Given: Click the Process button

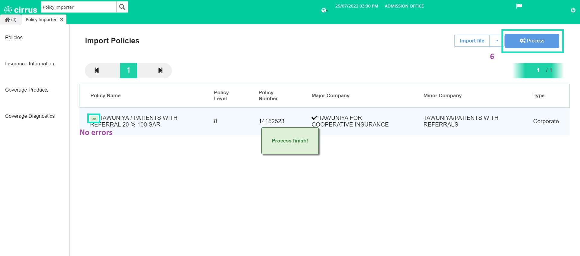Looking at the screenshot, I should (532, 41).
